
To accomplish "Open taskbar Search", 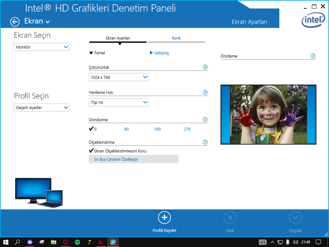I will coord(17,242).
